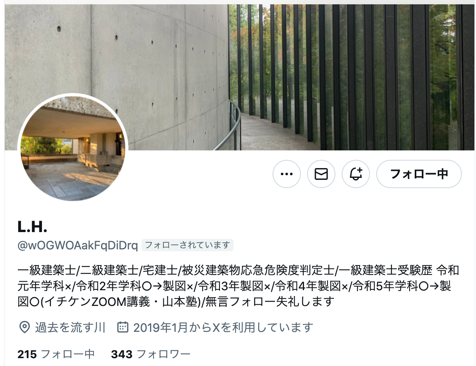This screenshot has height=366, width=476.
Task: Toggle the フォロー中 following button
Action: tap(419, 174)
